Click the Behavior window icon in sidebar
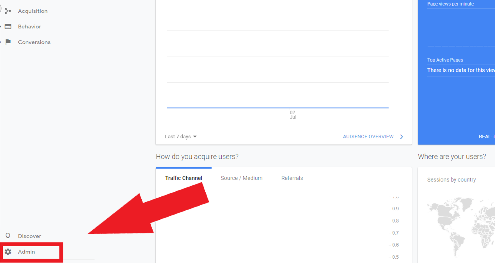Image resolution: width=495 pixels, height=263 pixels. tap(8, 26)
